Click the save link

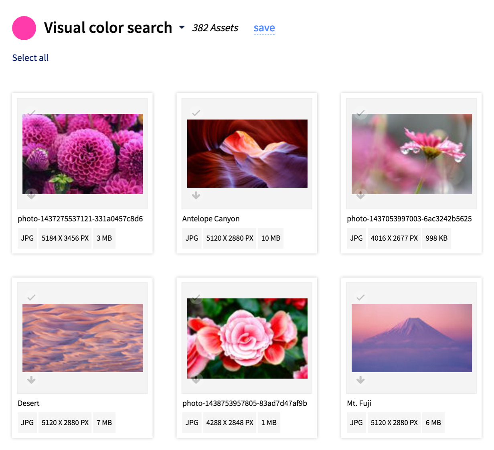(x=264, y=28)
